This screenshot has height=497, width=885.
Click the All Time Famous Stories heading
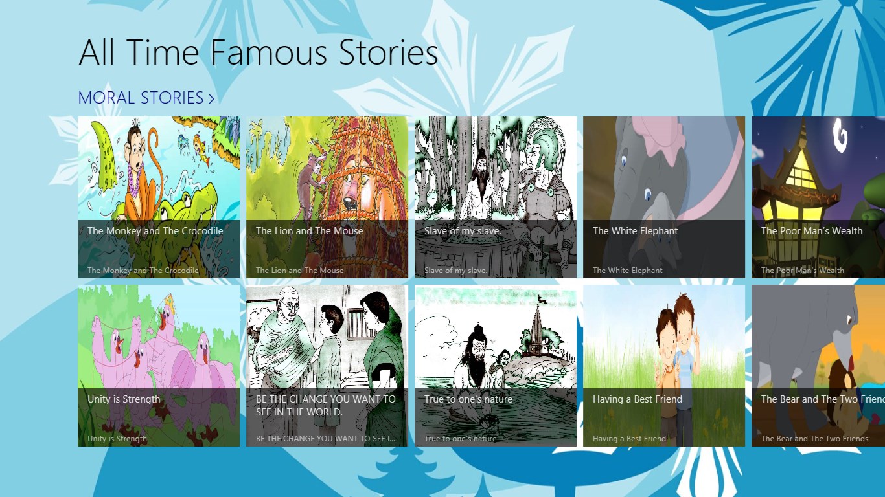click(x=259, y=53)
